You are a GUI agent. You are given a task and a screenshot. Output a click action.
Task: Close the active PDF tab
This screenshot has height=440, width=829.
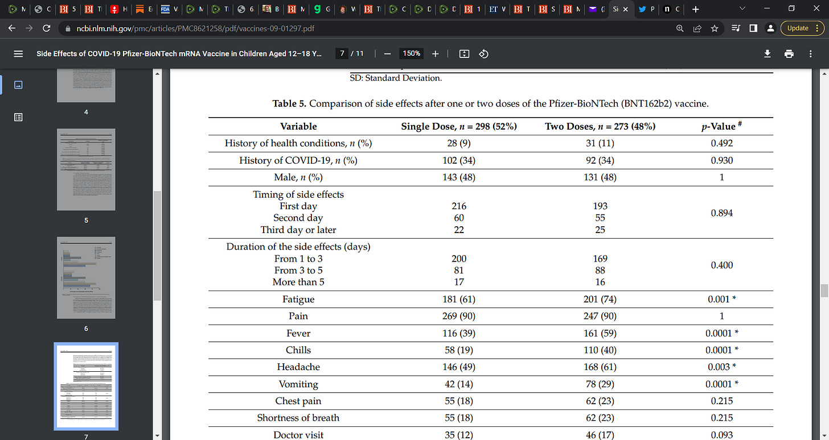pyautogui.click(x=626, y=9)
